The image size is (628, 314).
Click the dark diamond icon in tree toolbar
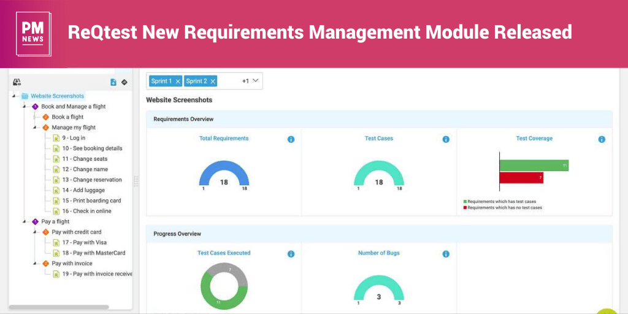click(x=124, y=82)
